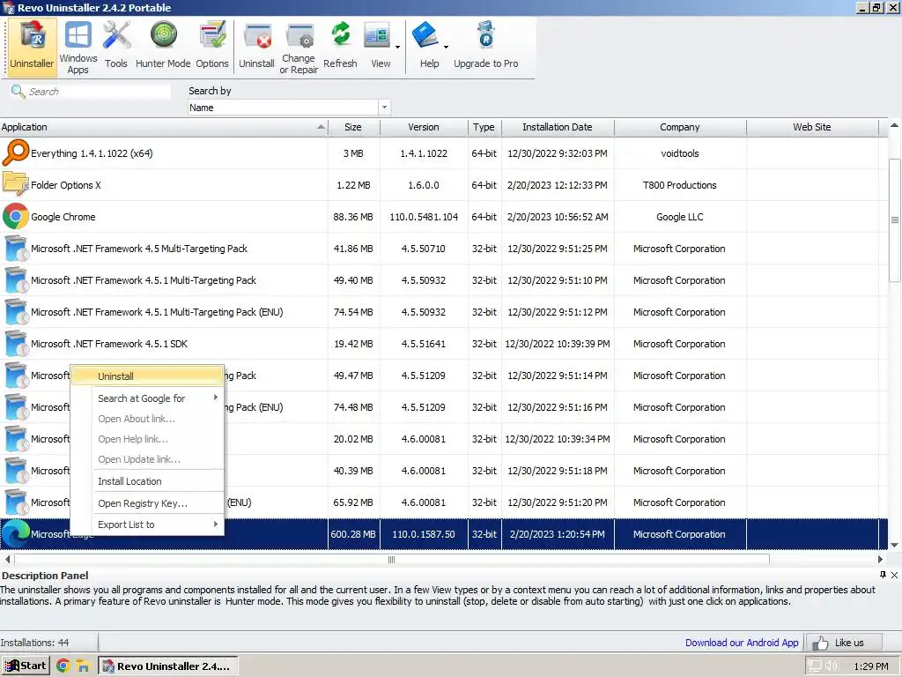Click the horizontal scrollbar right arrow
902x677 pixels.
coord(880,559)
